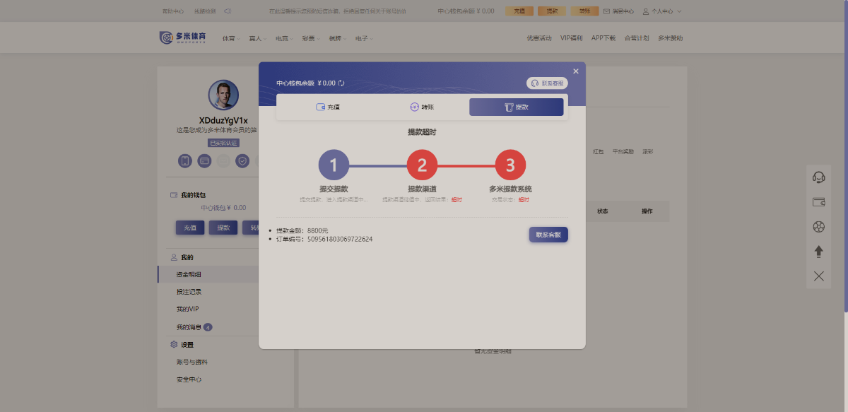Open 投注记录 in the left sidebar

click(x=189, y=292)
